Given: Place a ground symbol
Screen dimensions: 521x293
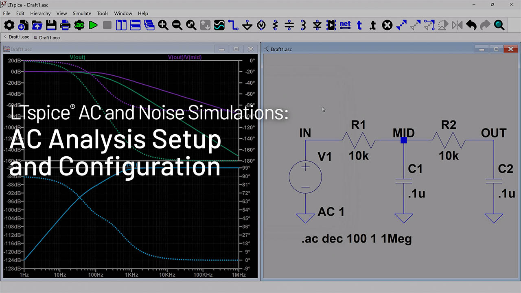Looking at the screenshot, I should [247, 25].
